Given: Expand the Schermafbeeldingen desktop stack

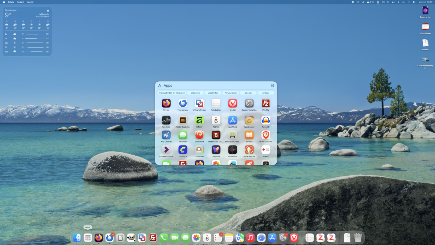Looking at the screenshot, I should pos(425,60).
